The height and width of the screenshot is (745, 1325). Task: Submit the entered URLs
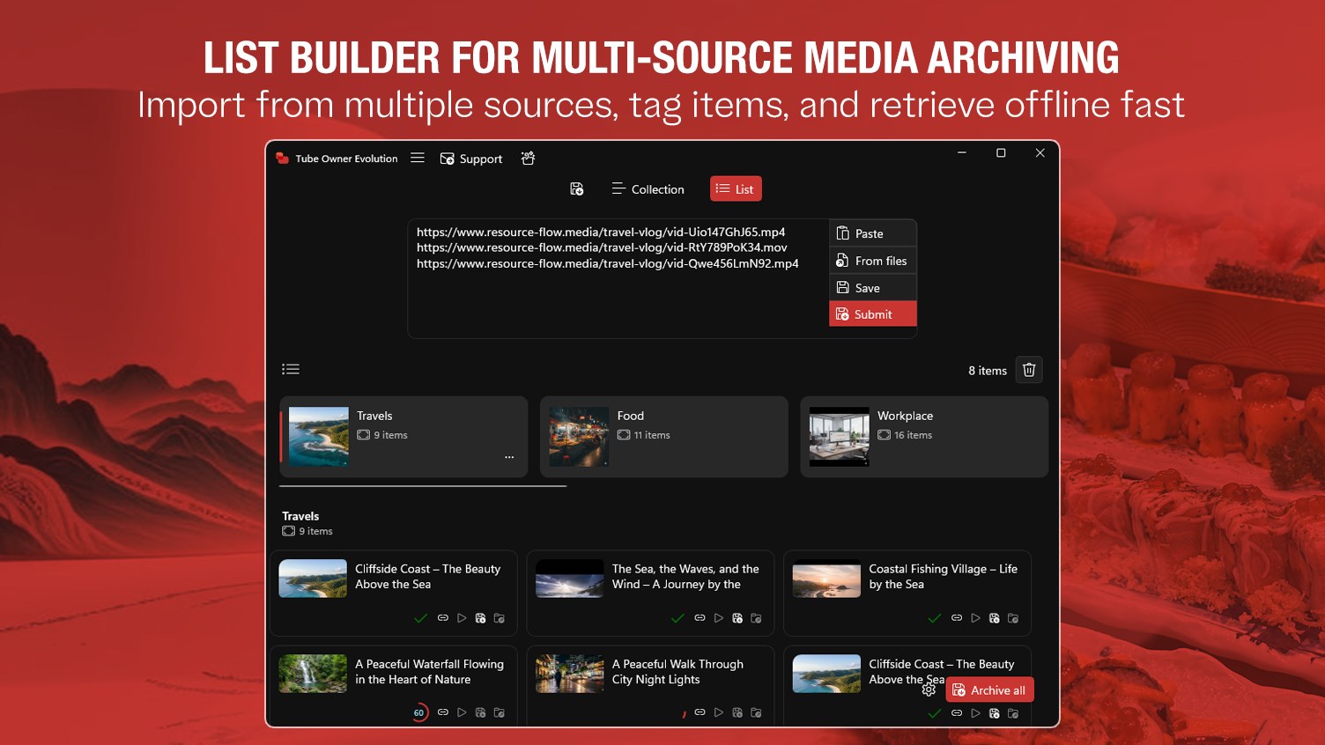coord(872,314)
